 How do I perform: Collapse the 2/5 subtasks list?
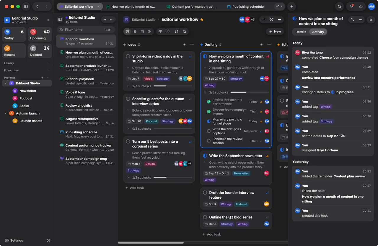click(205, 92)
